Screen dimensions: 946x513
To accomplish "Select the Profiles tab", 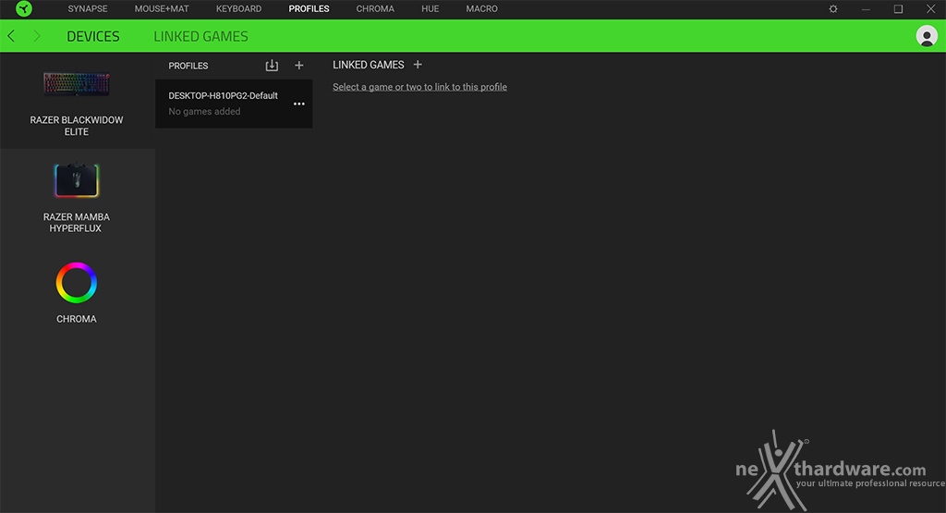I will coord(309,9).
